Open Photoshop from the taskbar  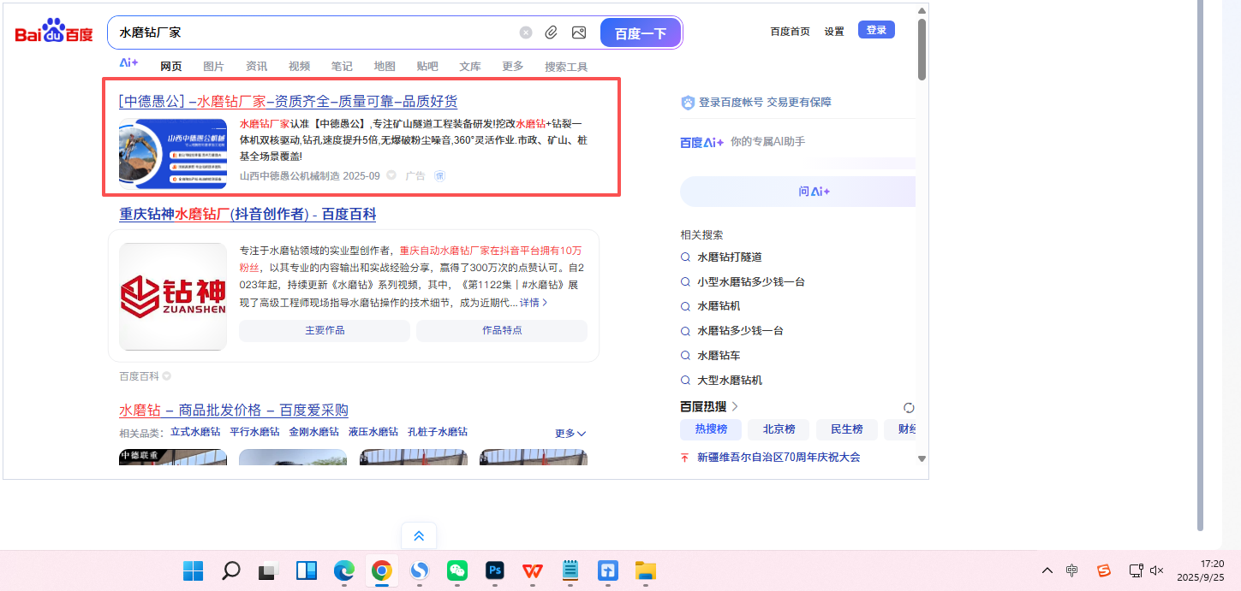tap(495, 570)
